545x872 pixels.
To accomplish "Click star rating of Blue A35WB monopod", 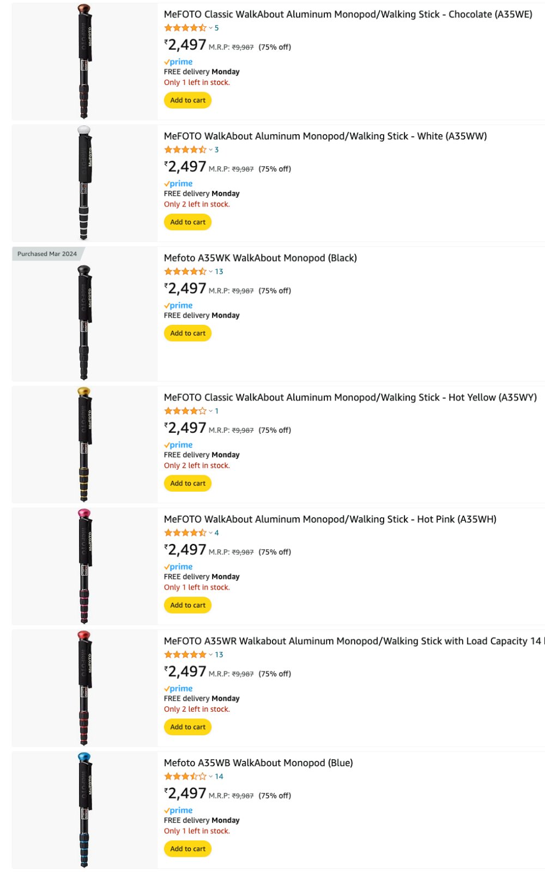I will coord(185,777).
